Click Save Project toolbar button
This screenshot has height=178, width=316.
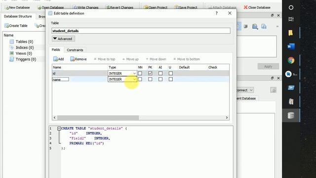click(x=186, y=7)
